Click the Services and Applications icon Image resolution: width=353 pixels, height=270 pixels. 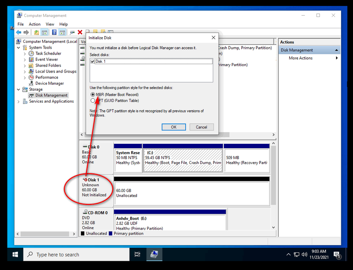tap(25, 101)
